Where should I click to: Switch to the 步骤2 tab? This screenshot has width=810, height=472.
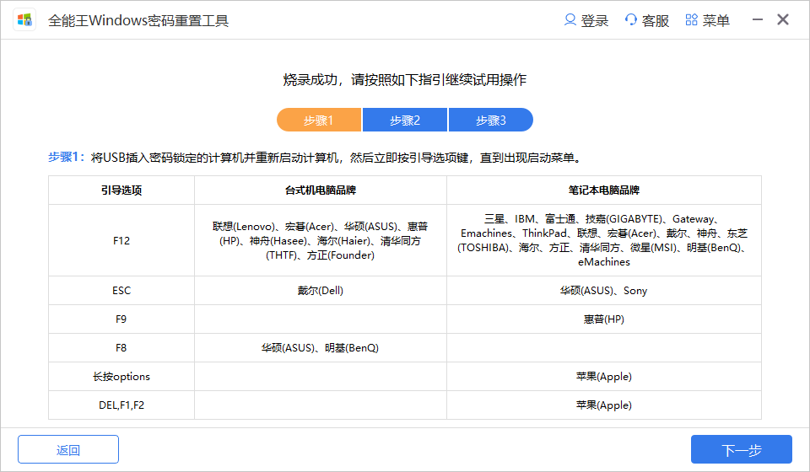click(405, 121)
